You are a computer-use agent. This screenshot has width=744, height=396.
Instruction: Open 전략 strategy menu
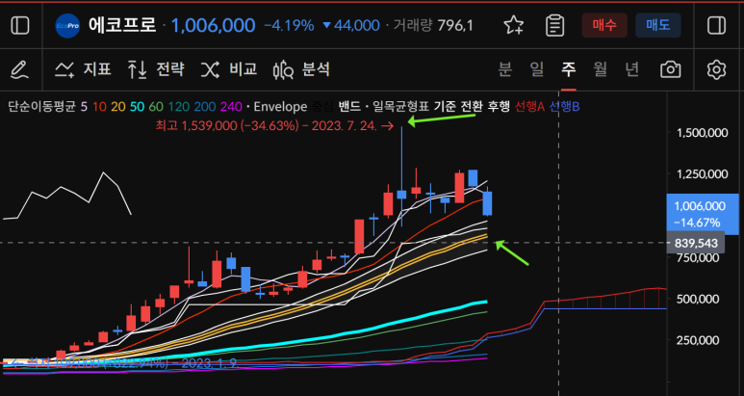(156, 69)
